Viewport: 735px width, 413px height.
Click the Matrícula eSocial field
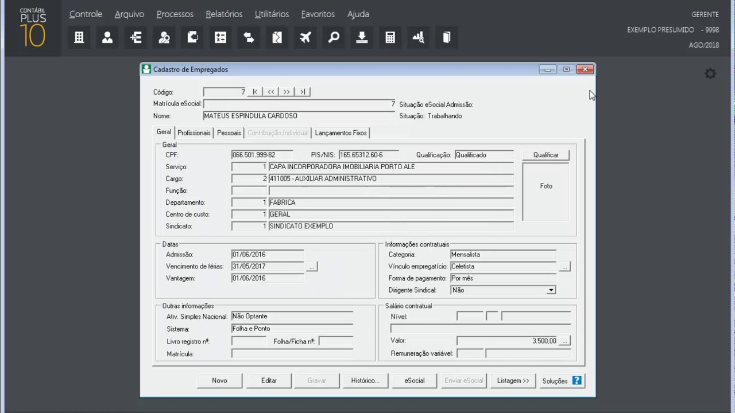tap(299, 104)
